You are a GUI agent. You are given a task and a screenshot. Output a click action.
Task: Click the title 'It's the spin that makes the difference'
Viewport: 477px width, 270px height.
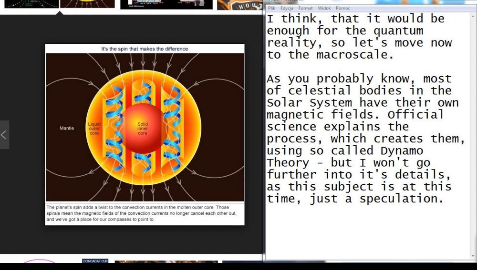click(x=145, y=49)
